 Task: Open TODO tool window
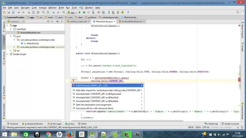pyautogui.click(x=82, y=124)
